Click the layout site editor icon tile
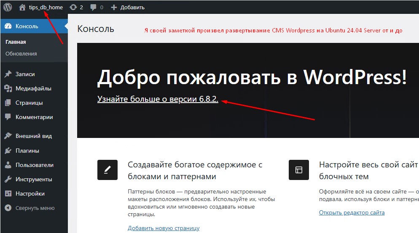This screenshot has width=419, height=233. [299, 170]
